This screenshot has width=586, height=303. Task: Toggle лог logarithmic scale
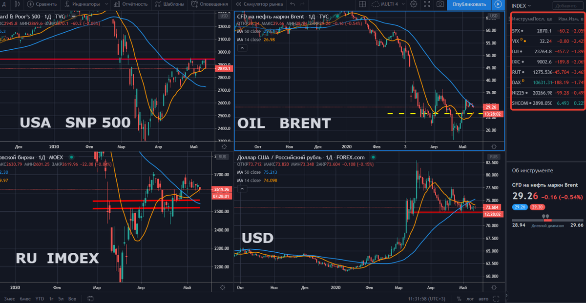point(470,298)
